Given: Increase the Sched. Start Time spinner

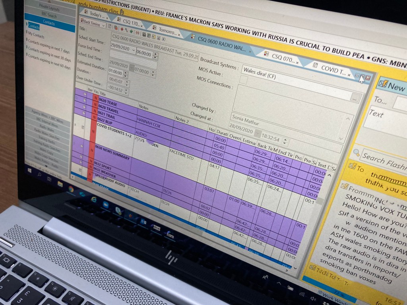Looking at the screenshot, I should click(x=155, y=53).
